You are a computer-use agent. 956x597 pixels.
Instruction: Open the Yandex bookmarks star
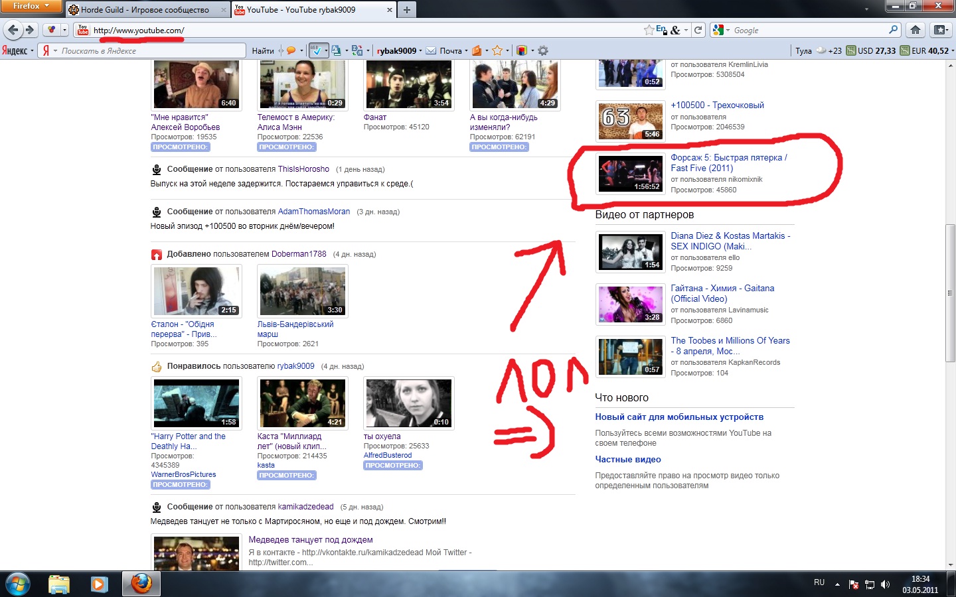(x=497, y=50)
